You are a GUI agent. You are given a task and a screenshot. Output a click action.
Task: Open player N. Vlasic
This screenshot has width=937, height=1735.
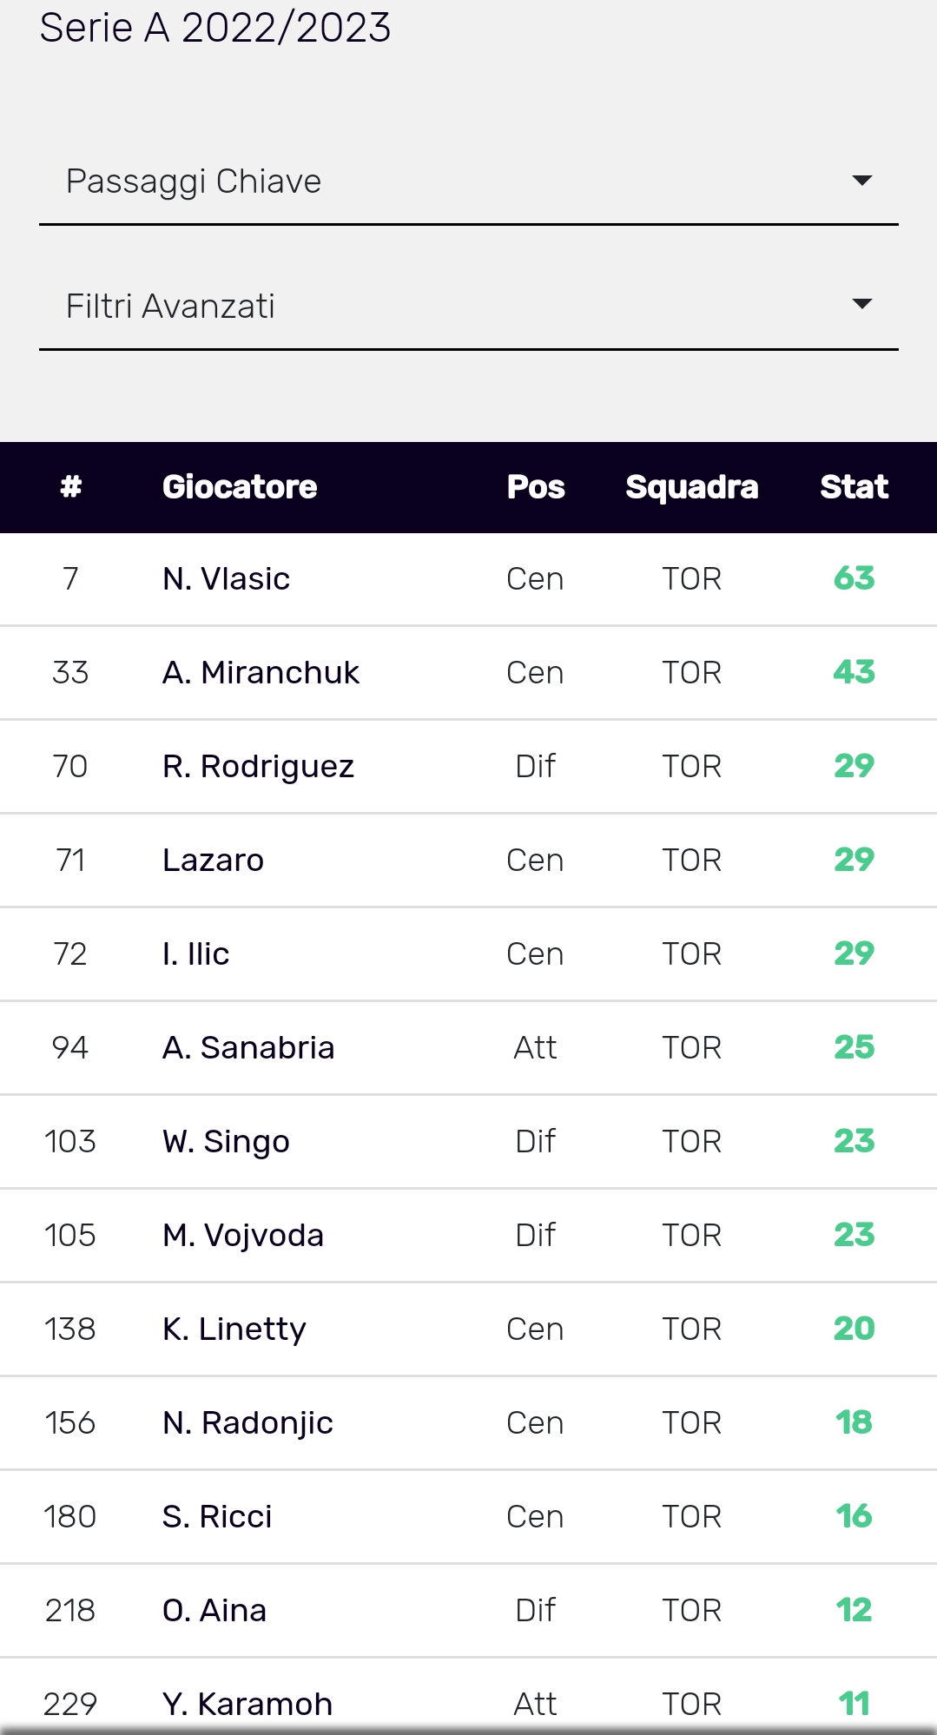pyautogui.click(x=227, y=579)
